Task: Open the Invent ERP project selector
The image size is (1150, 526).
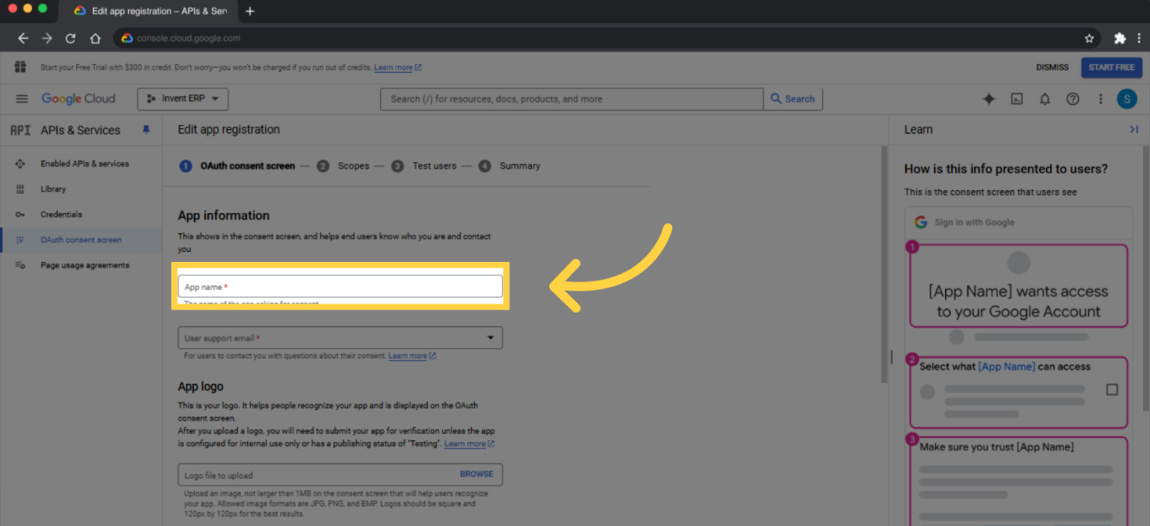Action: pyautogui.click(x=183, y=99)
